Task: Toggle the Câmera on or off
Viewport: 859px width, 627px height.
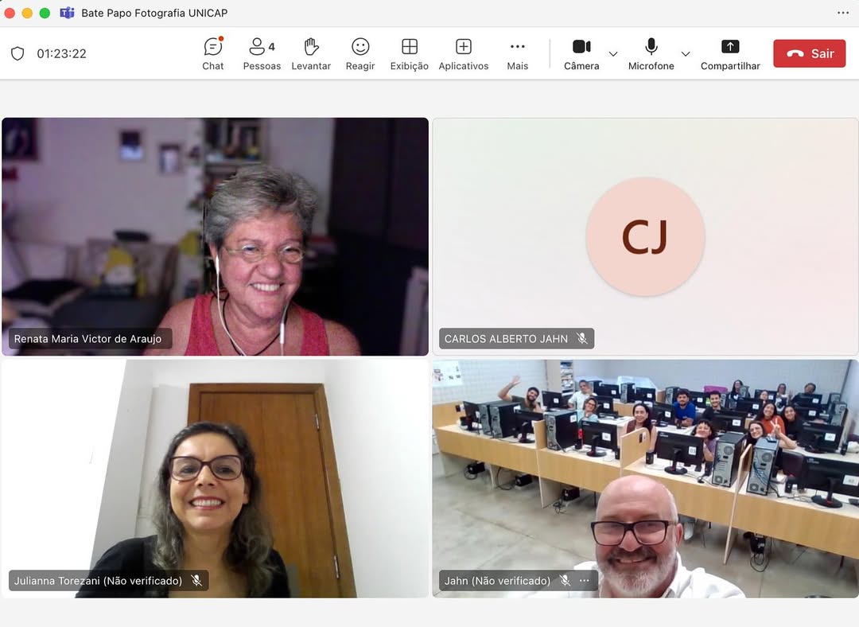Action: [x=581, y=54]
